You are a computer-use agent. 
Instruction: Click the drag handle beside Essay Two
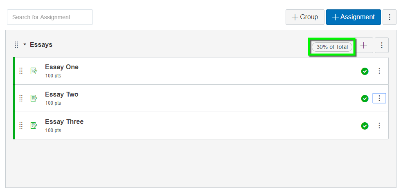pyautogui.click(x=21, y=98)
